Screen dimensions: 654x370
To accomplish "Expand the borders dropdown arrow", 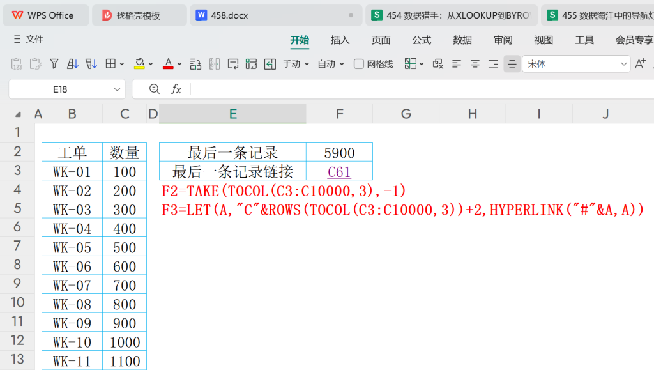I will pos(122,65).
